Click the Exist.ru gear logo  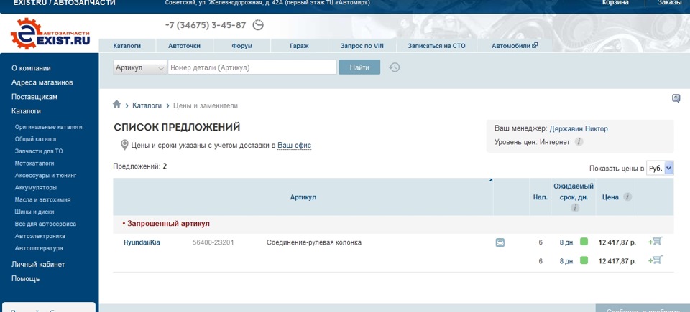point(50,34)
